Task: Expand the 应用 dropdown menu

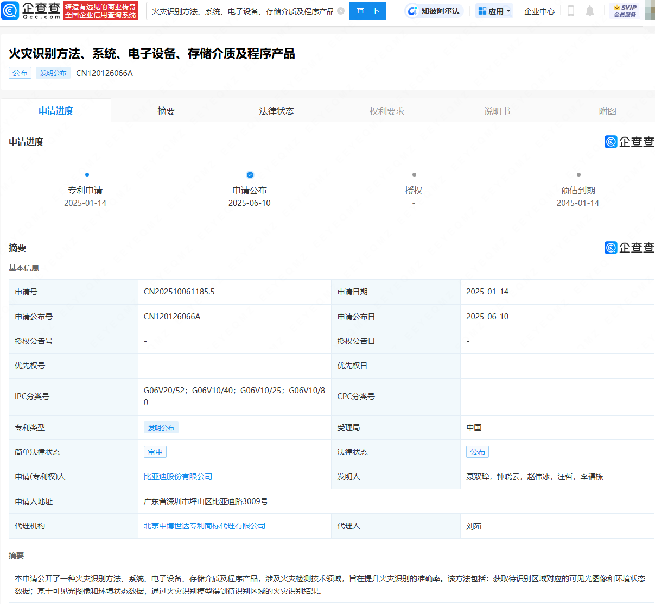Action: 494,11
